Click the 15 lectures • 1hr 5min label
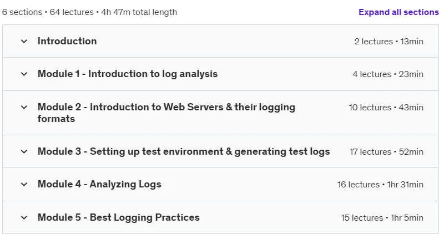Viewport: 439px width, 234px height. 382,218
